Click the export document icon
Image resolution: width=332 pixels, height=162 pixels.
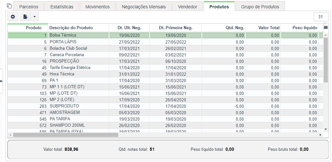point(25,17)
